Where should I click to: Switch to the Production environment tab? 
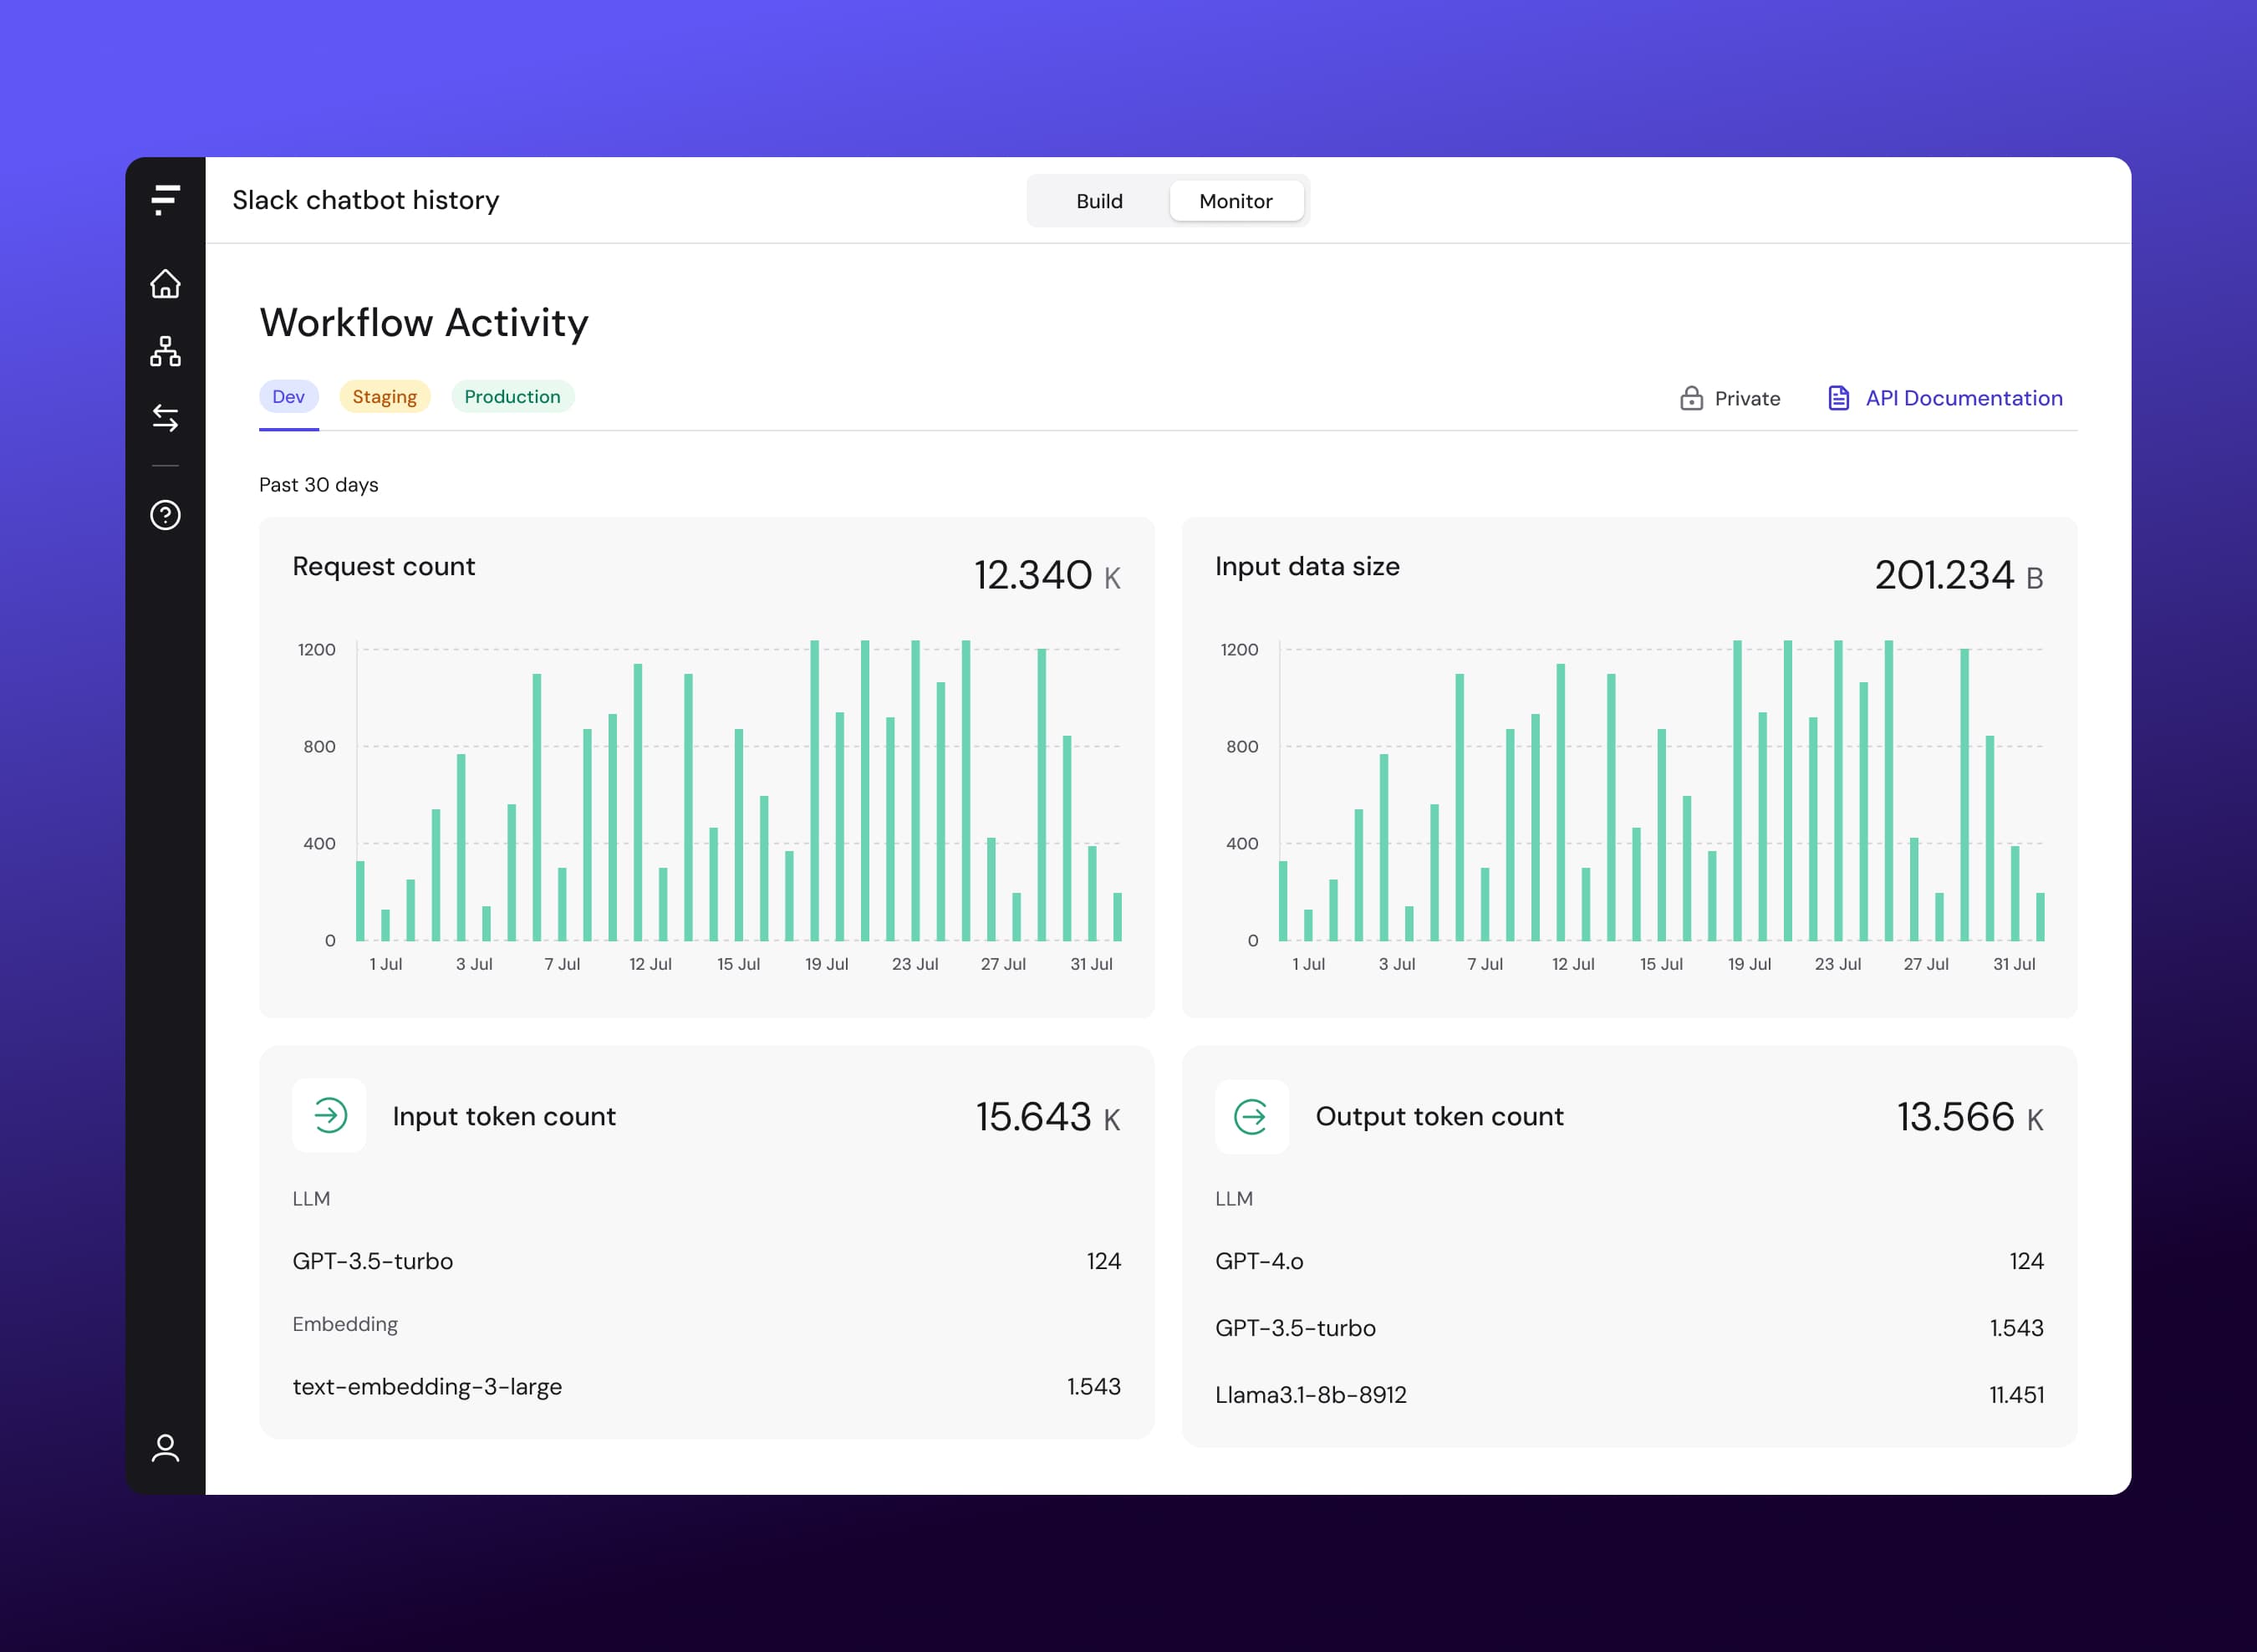point(512,396)
